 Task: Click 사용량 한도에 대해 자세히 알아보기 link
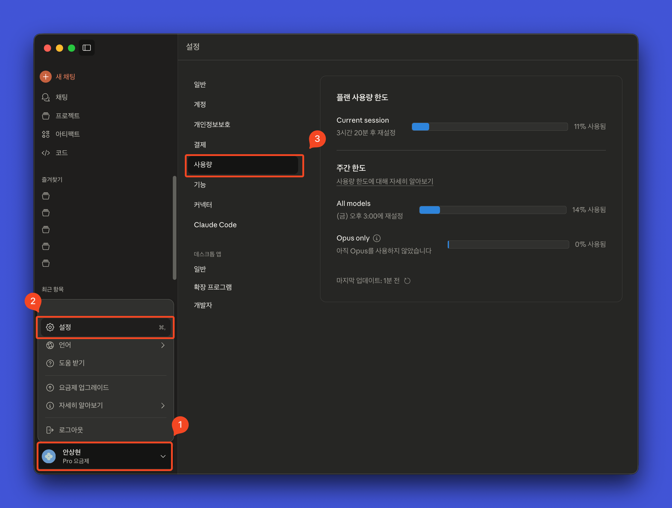point(385,181)
